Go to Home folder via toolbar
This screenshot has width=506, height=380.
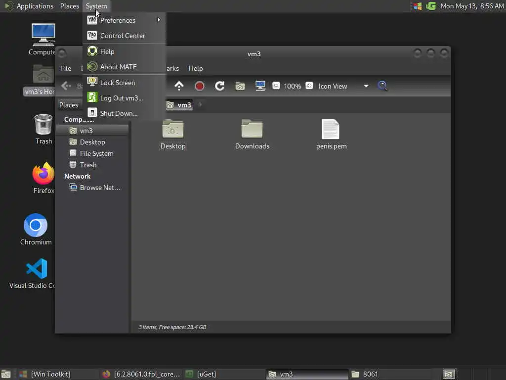pos(240,86)
